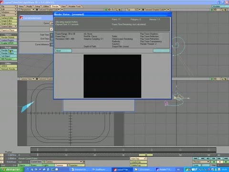Viewport: 229px width, 172px height.
Task: Open Camera View viewport type dropdown
Action: 27,79
